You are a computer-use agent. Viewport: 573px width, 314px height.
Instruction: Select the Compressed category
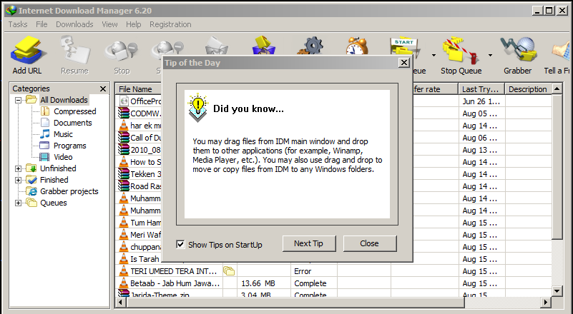(74, 111)
